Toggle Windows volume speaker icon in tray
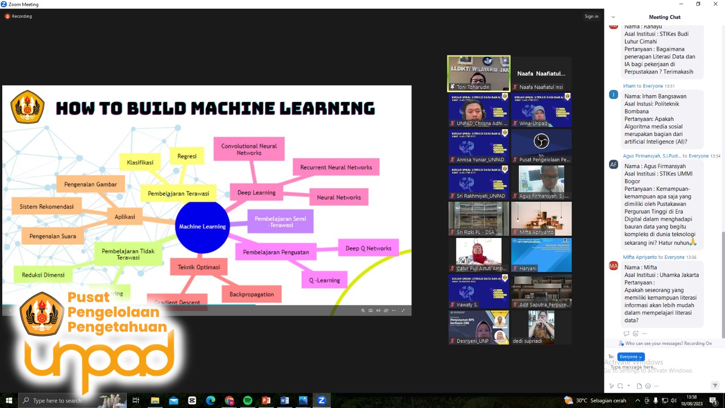 [673, 400]
